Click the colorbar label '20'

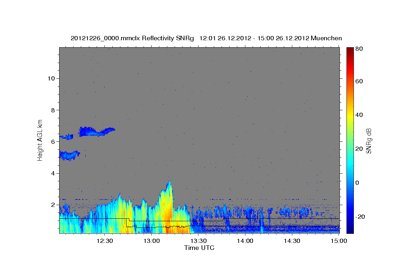pyautogui.click(x=360, y=149)
